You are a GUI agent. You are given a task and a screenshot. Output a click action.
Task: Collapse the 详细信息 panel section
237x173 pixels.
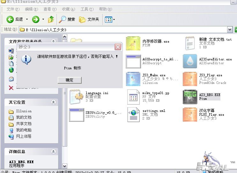click(x=53, y=152)
